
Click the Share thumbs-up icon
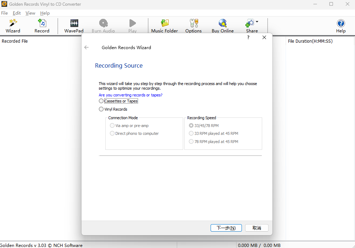(x=250, y=23)
